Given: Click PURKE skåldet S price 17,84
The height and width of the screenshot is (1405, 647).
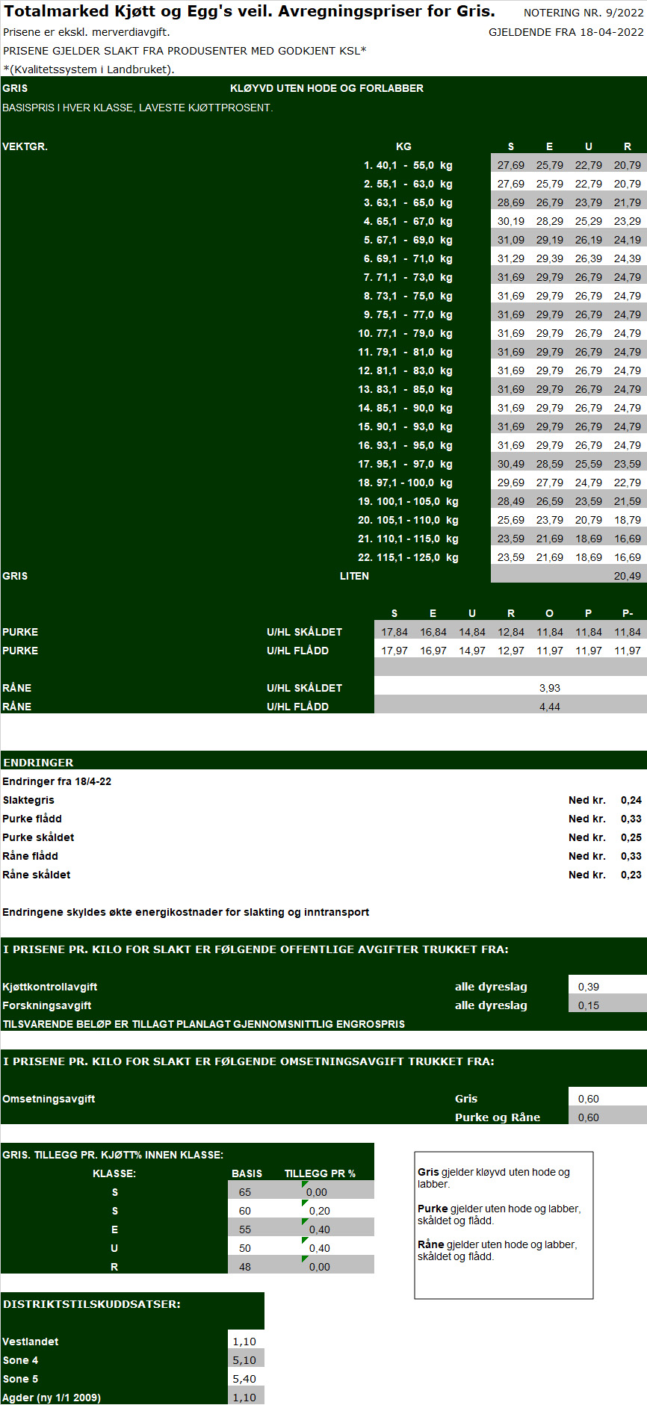Looking at the screenshot, I should (x=394, y=632).
